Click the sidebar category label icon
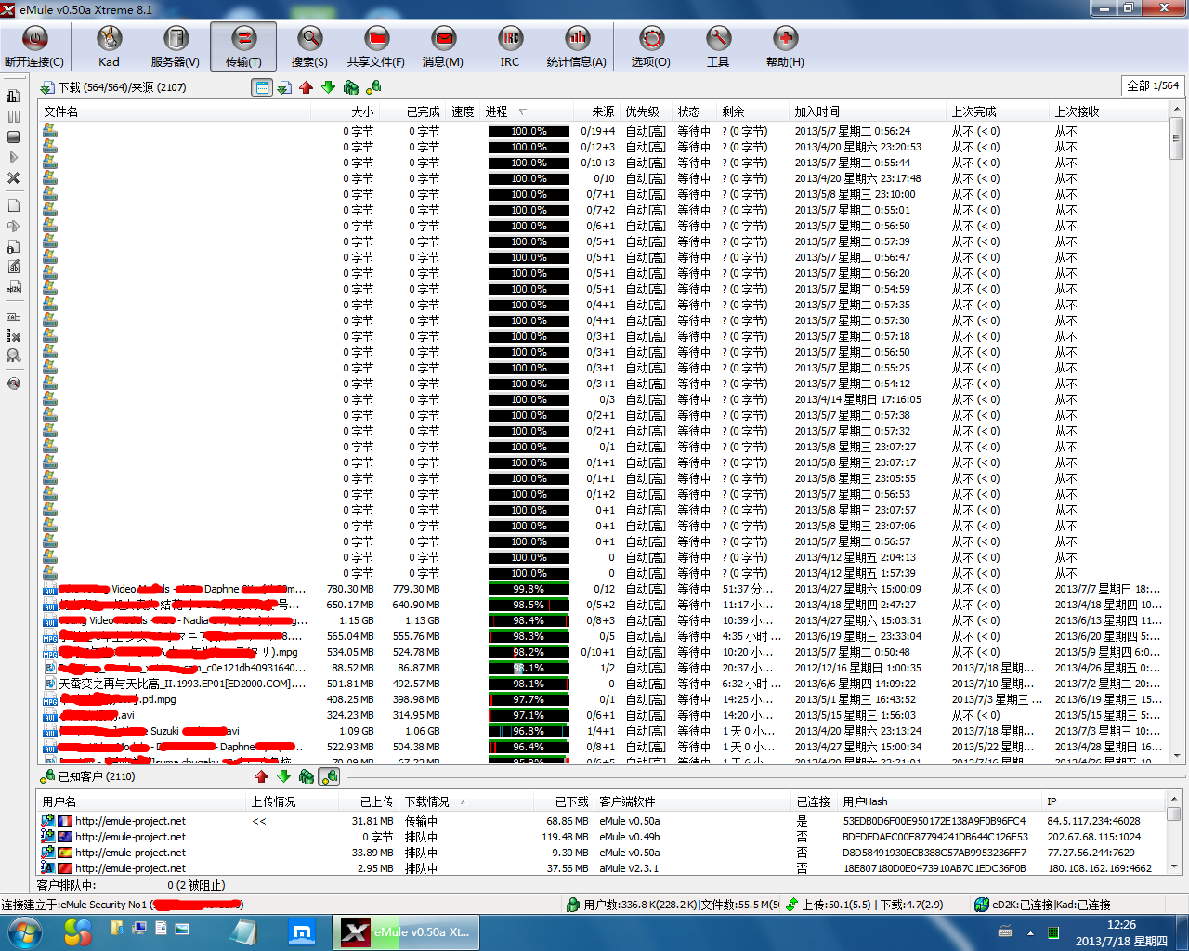Screen dimensions: 1189x951 pyautogui.click(x=14, y=317)
